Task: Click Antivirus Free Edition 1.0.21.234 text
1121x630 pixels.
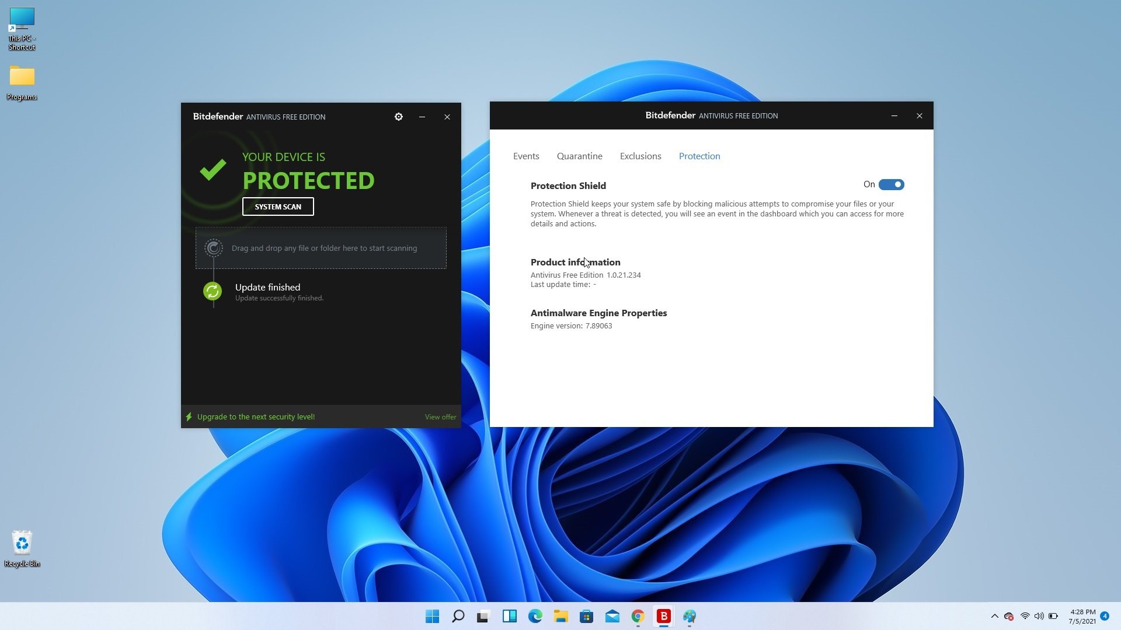Action: (x=586, y=275)
